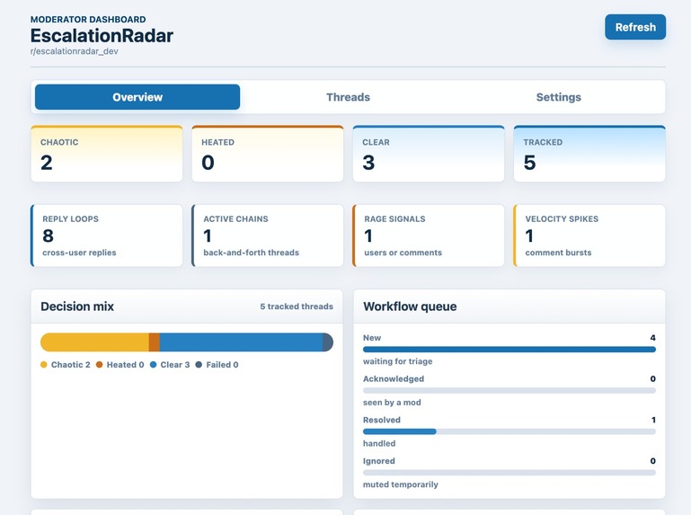Select the Reply Loops stat card
Image resolution: width=691 pixels, height=515 pixels.
(107, 235)
